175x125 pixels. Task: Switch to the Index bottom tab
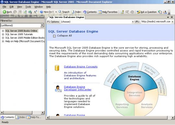(21, 117)
